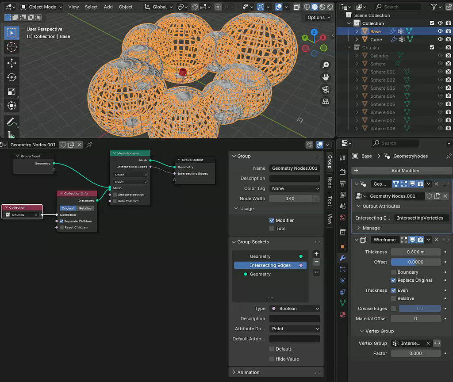The height and width of the screenshot is (382, 453).
Task: Select Relative in Collection Info node
Action: pos(85,208)
